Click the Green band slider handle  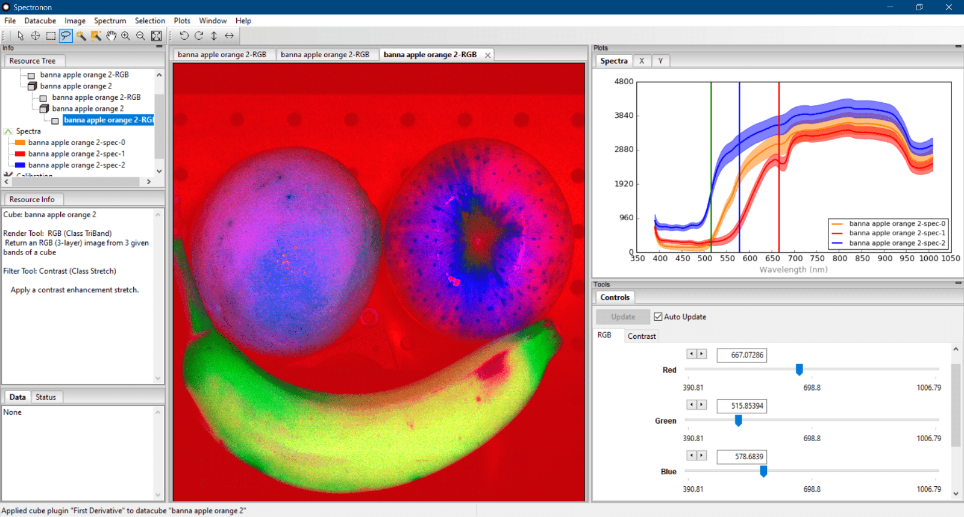pyautogui.click(x=738, y=420)
